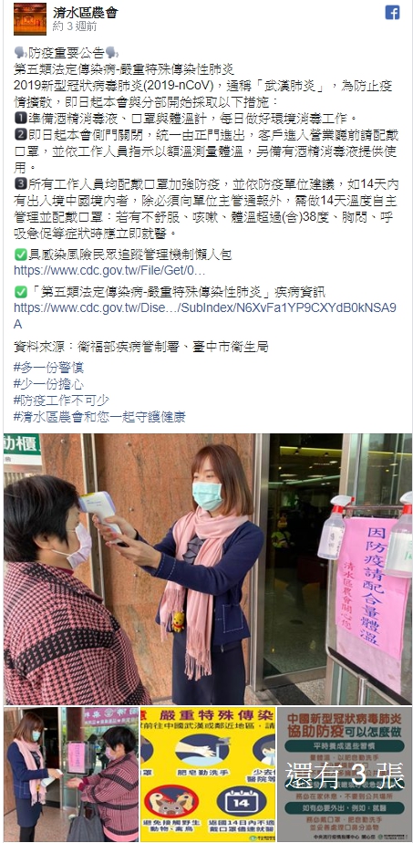Click the green checkmark beside 第五類法定傳染病 疾病資訊
Screen dimensions: 413x843
click(x=20, y=292)
